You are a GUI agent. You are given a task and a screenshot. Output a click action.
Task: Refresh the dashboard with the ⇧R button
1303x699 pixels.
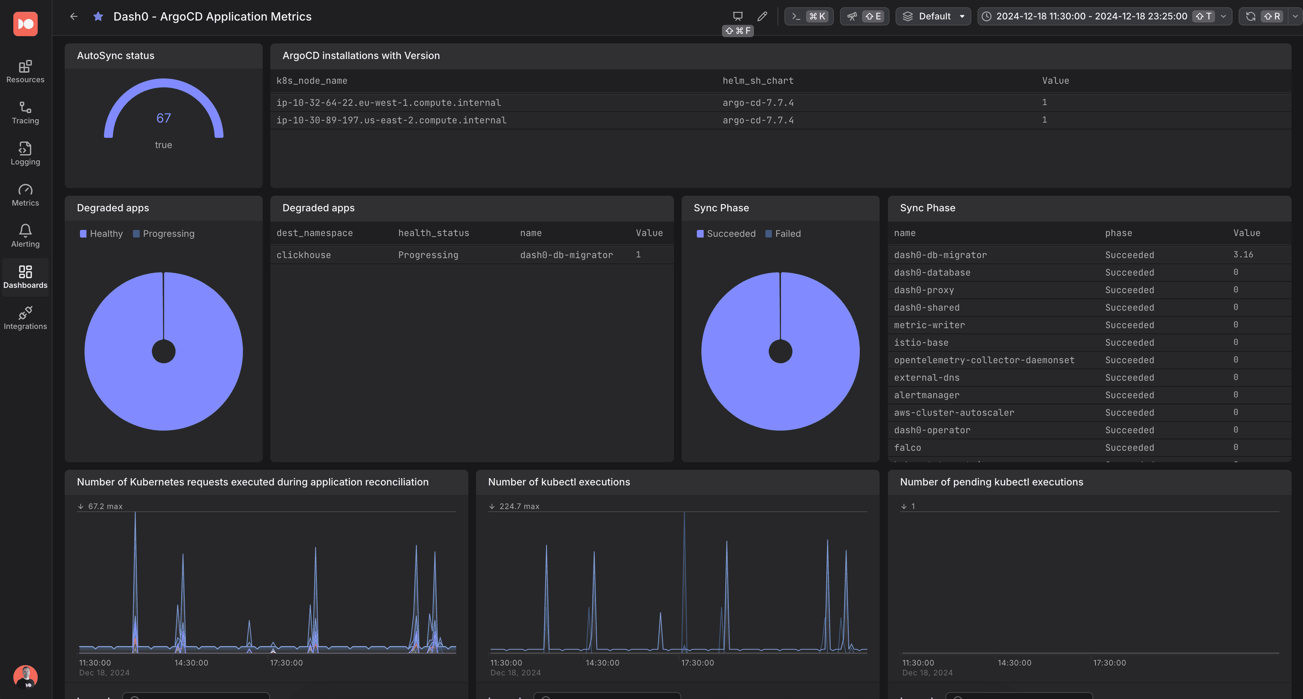[1263, 16]
